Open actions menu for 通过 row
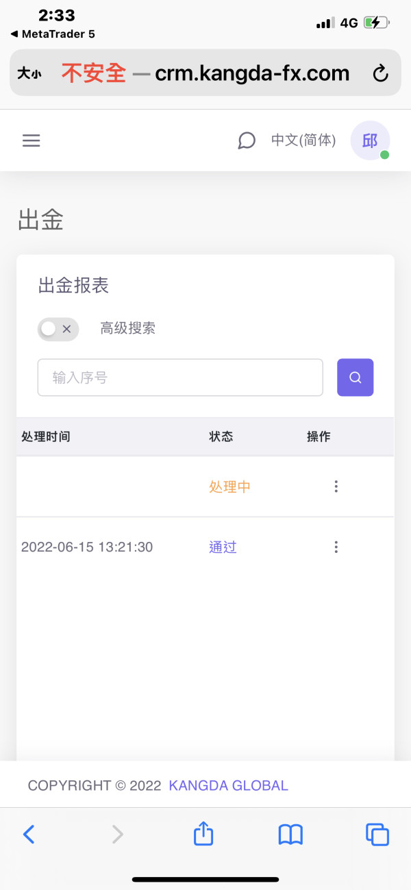 tap(336, 547)
